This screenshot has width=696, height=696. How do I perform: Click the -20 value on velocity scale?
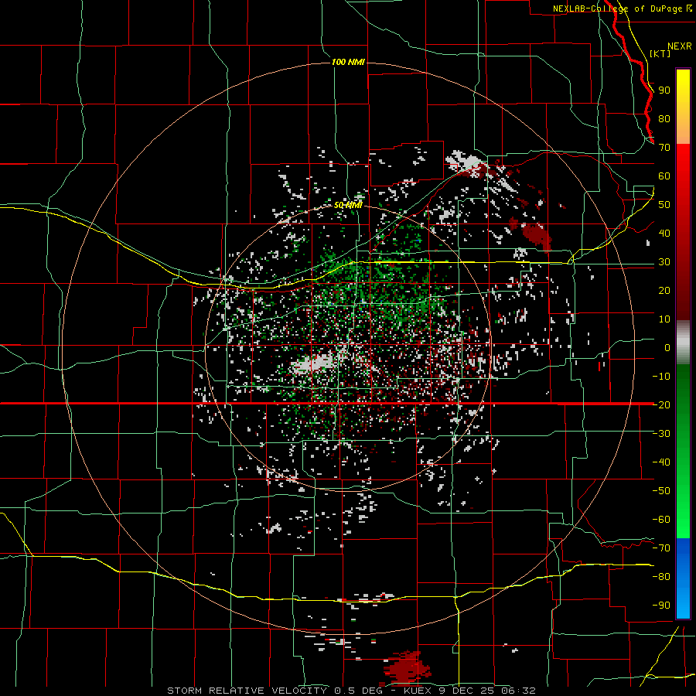click(x=661, y=404)
